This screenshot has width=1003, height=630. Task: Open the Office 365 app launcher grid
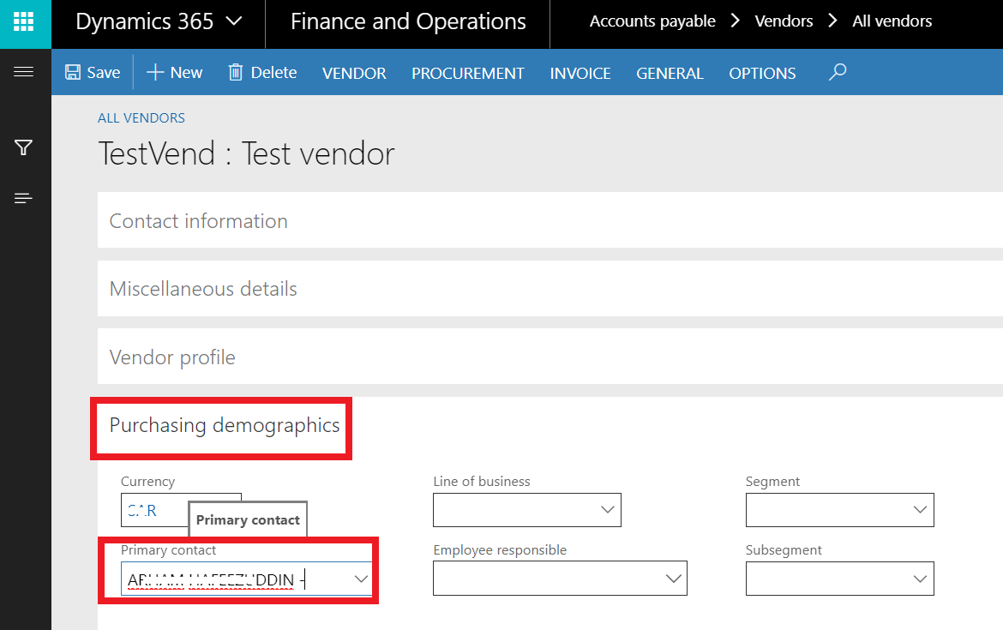[x=25, y=21]
